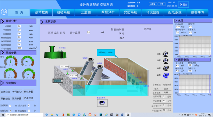The image size is (213, 117).
Task: Open the 泵站数据 tab
Action: pos(42,12)
